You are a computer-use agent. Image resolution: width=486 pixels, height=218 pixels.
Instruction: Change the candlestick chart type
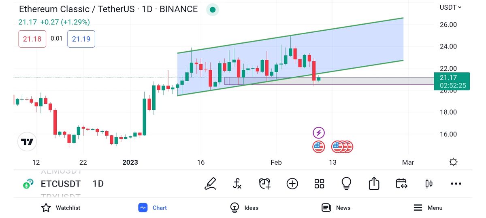(428, 184)
